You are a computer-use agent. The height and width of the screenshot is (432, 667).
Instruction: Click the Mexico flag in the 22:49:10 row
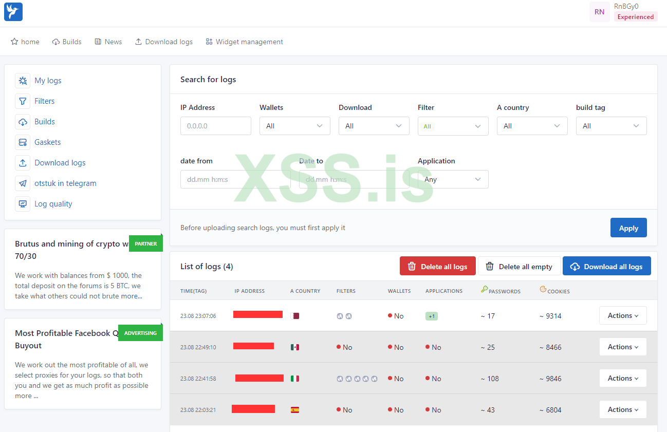295,347
